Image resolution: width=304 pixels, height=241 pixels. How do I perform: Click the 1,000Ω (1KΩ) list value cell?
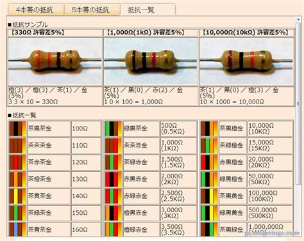pos(178,145)
